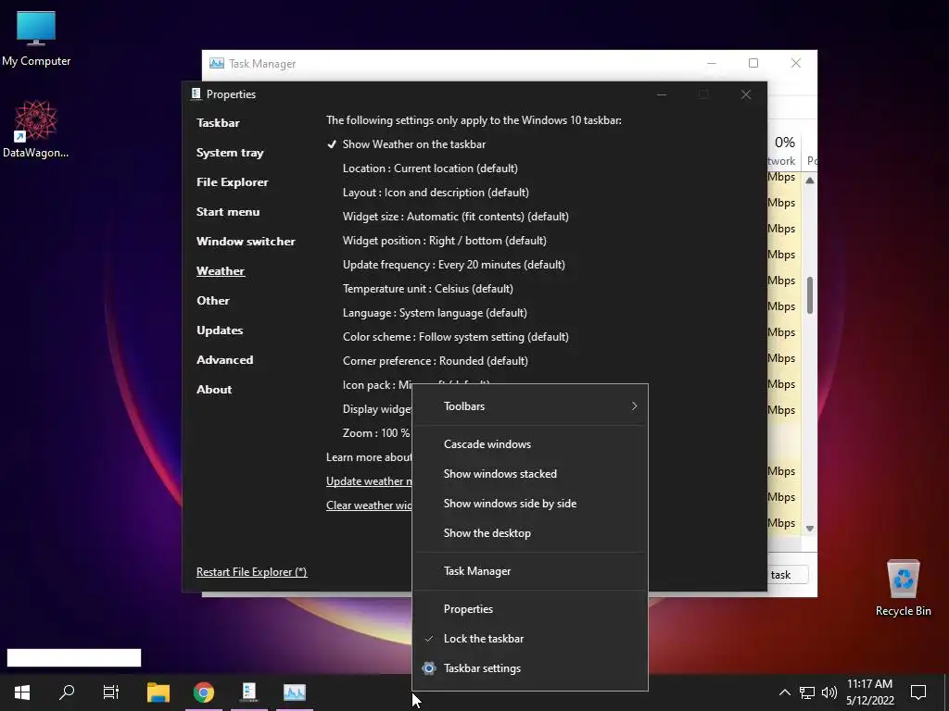Select the Recycle Bin icon
Image resolution: width=949 pixels, height=711 pixels.
click(x=903, y=588)
